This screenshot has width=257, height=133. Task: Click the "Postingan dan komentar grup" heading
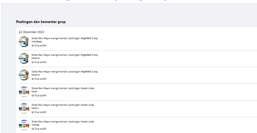point(41,22)
